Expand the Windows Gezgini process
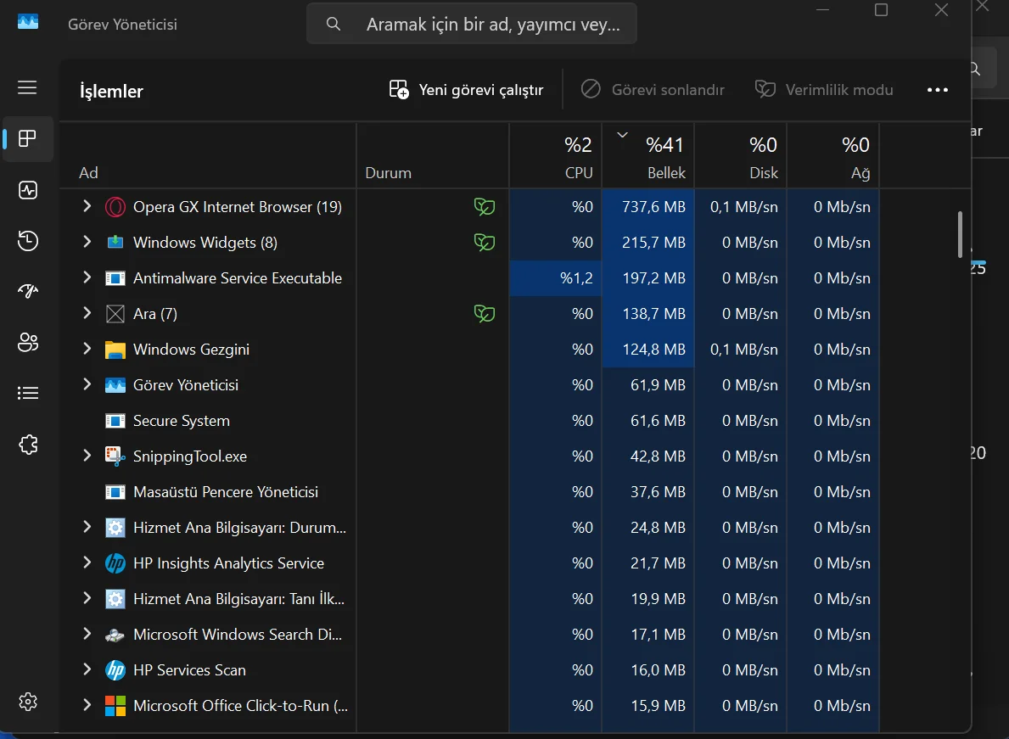 pos(87,349)
